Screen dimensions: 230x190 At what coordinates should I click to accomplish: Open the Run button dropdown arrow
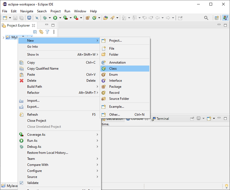pos(60,18)
